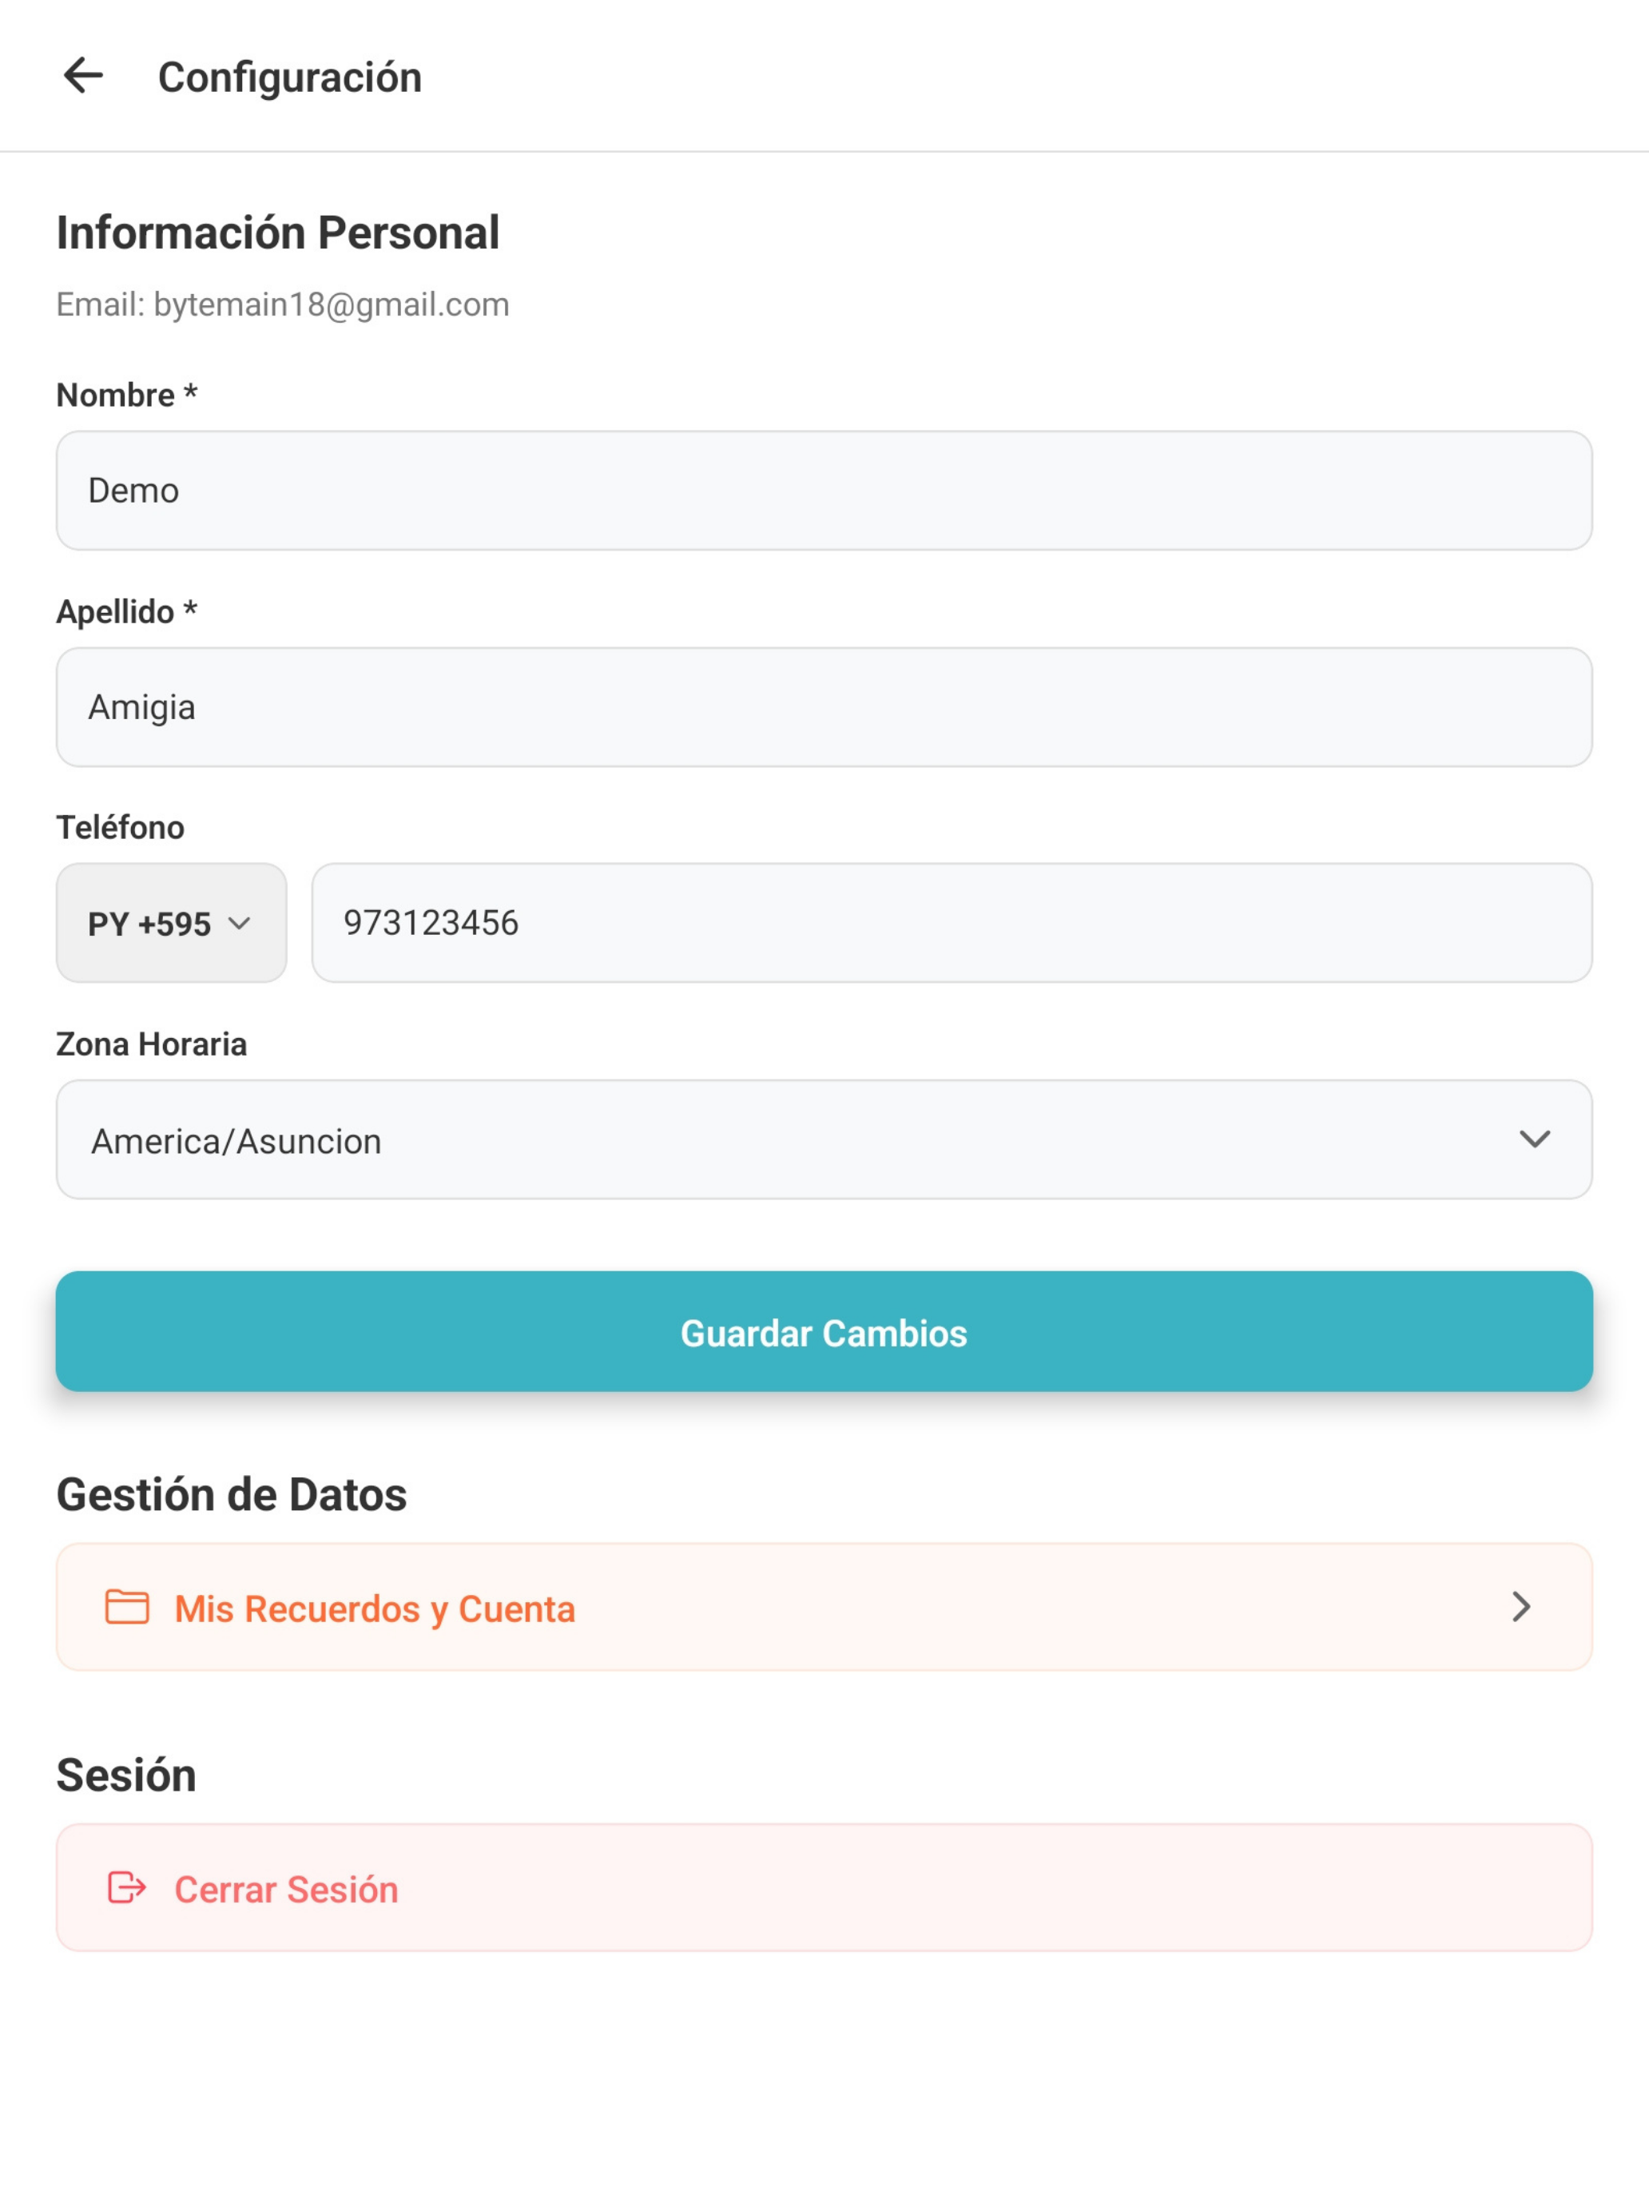Open Mis Recuerdos y Cuenta
This screenshot has height=2199, width=1649.
824,1608
